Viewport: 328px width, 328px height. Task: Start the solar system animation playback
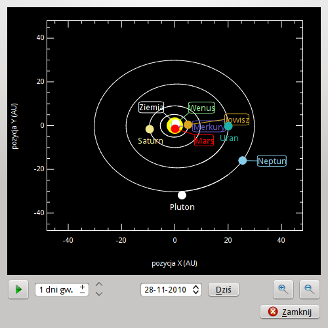tap(18, 289)
